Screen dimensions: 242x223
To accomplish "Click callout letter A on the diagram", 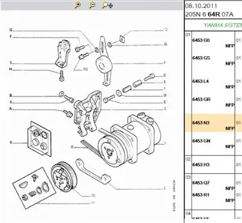I will pyautogui.click(x=11, y=109).
